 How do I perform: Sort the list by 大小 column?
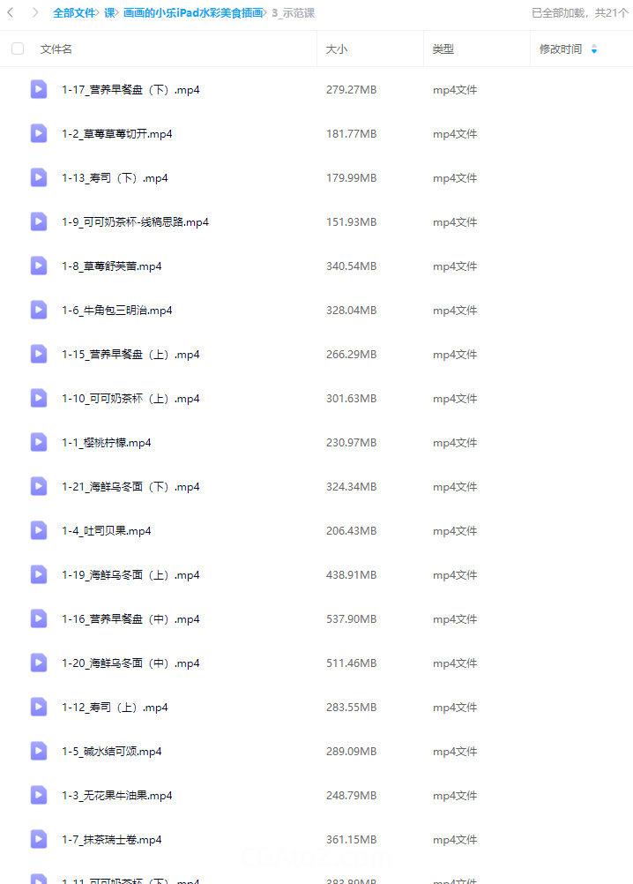(337, 49)
